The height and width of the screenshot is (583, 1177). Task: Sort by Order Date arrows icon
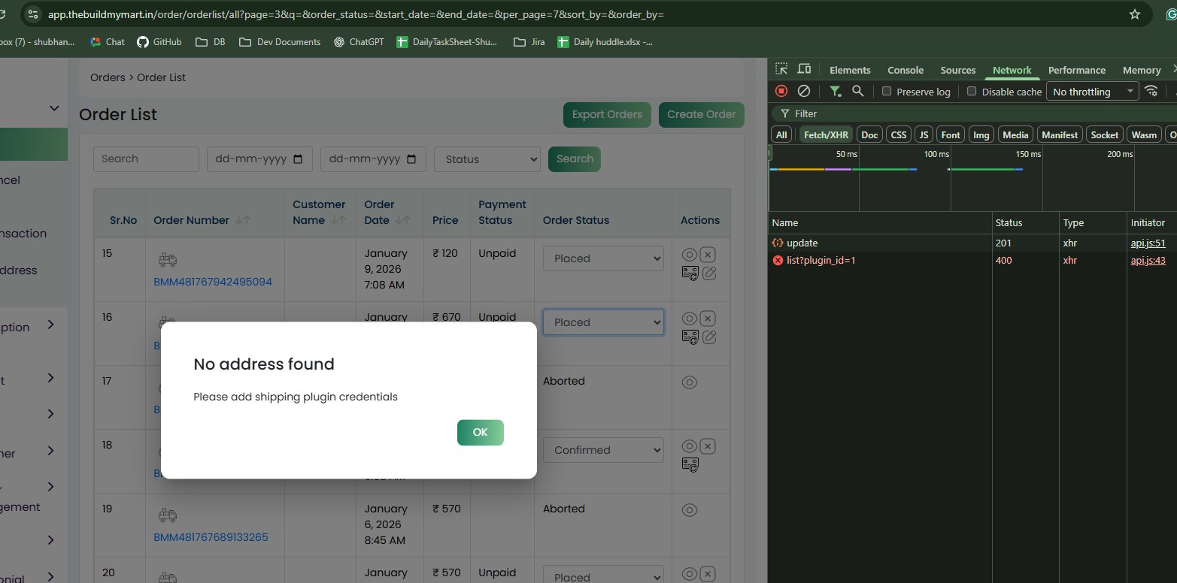(403, 220)
